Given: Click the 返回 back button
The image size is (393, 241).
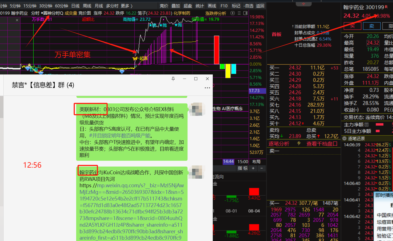Looking at the screenshot, I should [260, 6].
